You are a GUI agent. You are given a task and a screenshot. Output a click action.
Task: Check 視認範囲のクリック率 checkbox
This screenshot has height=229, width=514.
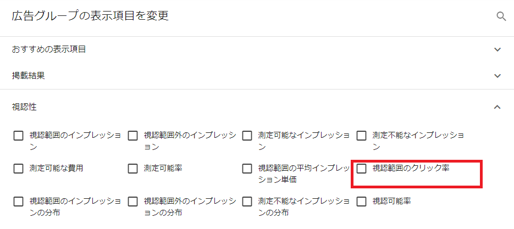(361, 169)
